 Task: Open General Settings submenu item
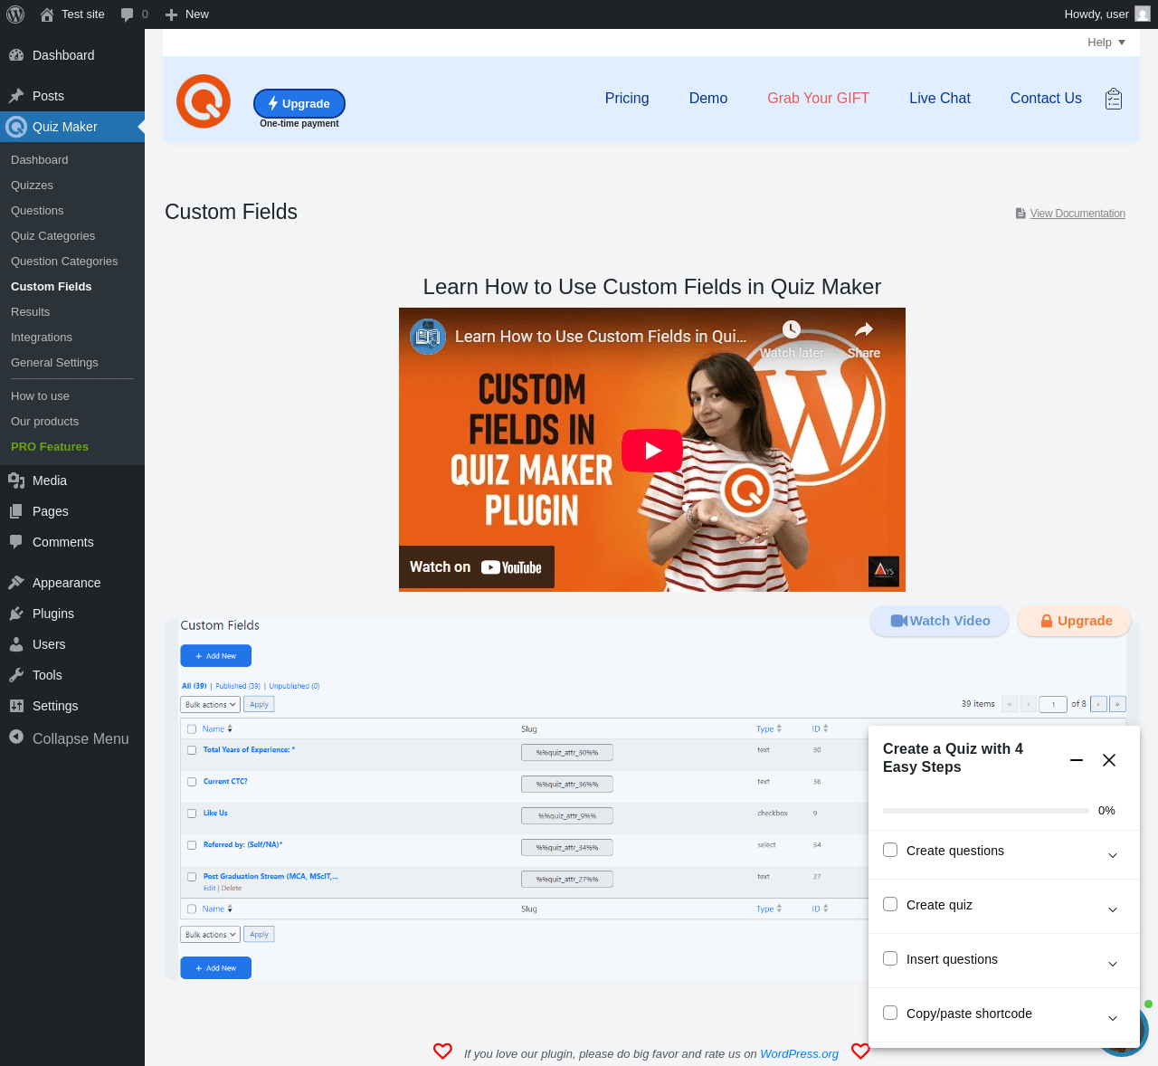point(72,363)
